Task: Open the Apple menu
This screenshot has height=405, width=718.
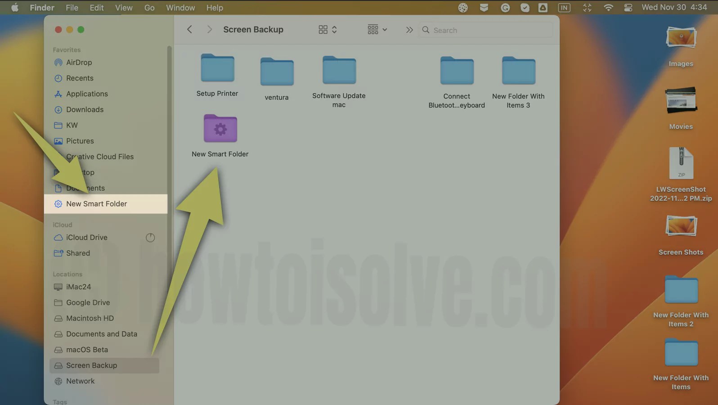Action: coord(15,8)
